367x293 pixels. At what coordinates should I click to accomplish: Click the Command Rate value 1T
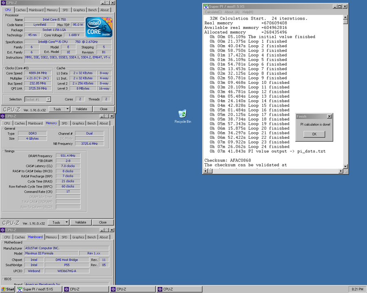coord(68,192)
